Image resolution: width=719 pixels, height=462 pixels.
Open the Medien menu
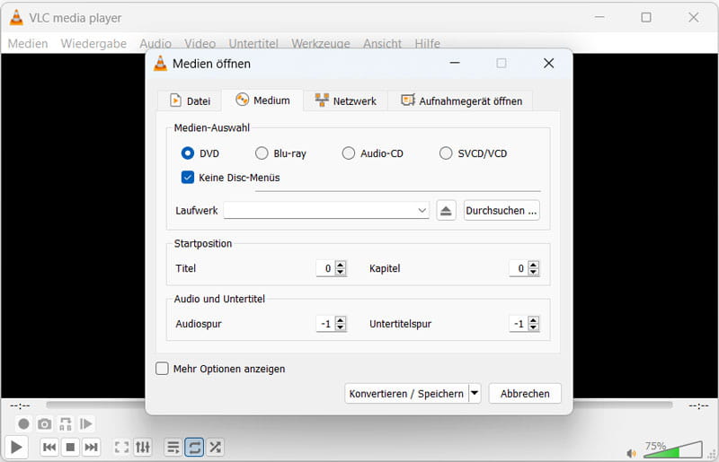pos(28,43)
